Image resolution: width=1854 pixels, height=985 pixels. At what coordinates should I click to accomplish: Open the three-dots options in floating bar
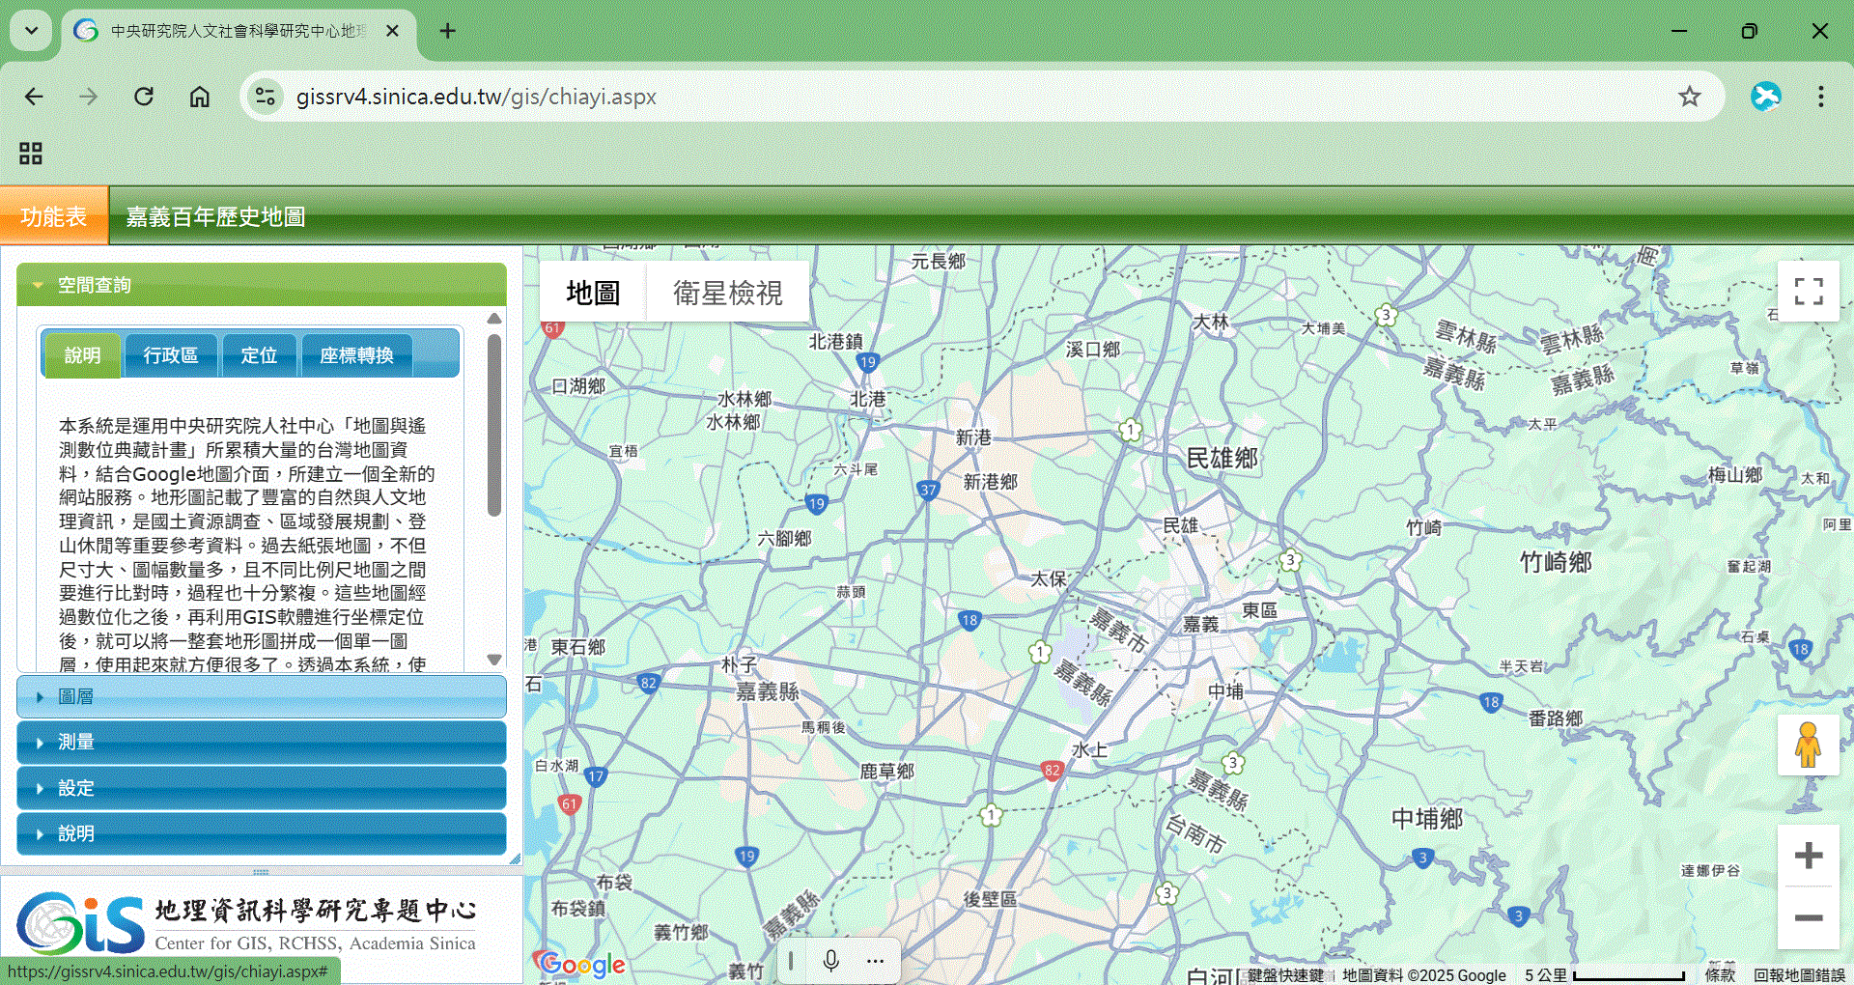coord(875,961)
